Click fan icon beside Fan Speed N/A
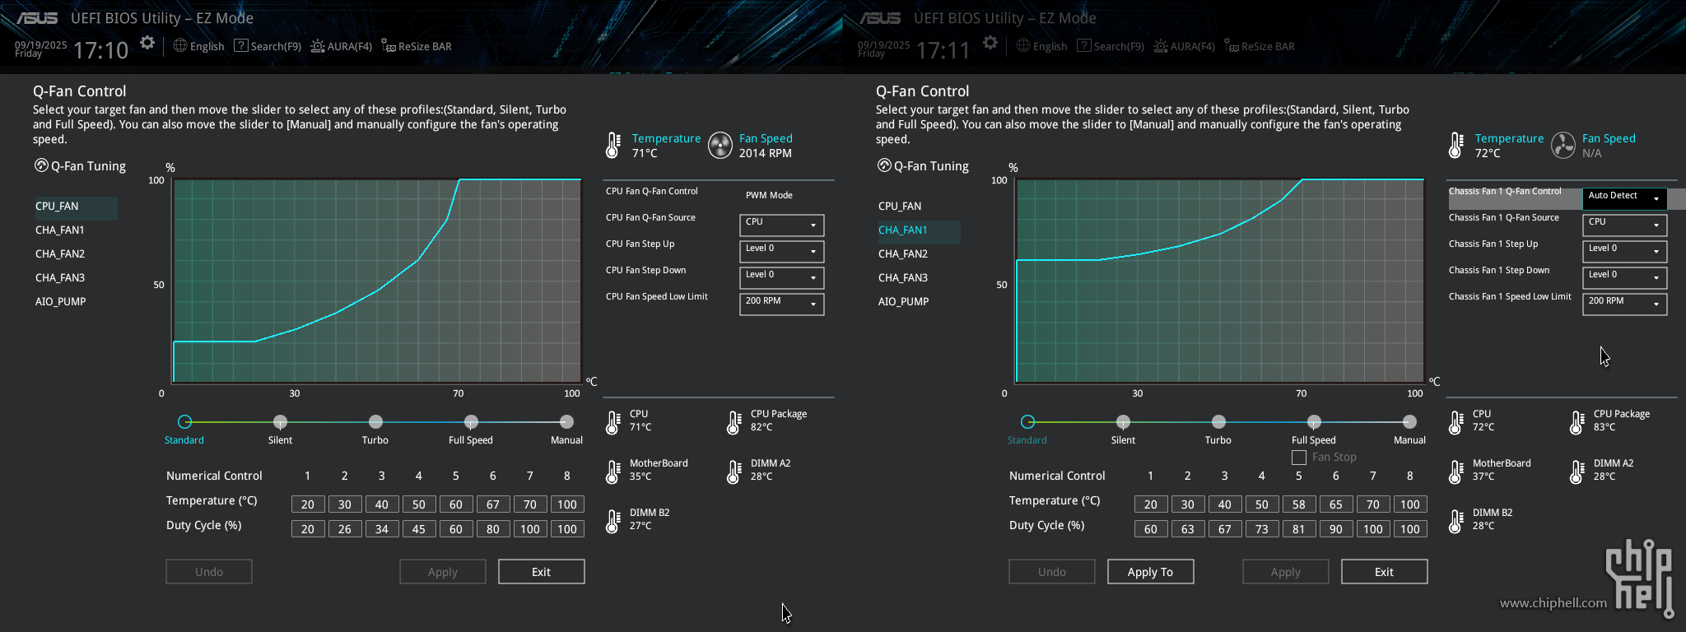This screenshot has height=632, width=1686. pos(1563,146)
